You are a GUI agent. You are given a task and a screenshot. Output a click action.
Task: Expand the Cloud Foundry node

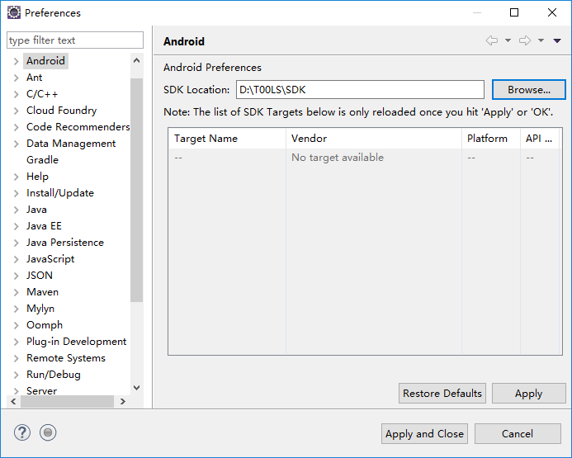(x=16, y=111)
